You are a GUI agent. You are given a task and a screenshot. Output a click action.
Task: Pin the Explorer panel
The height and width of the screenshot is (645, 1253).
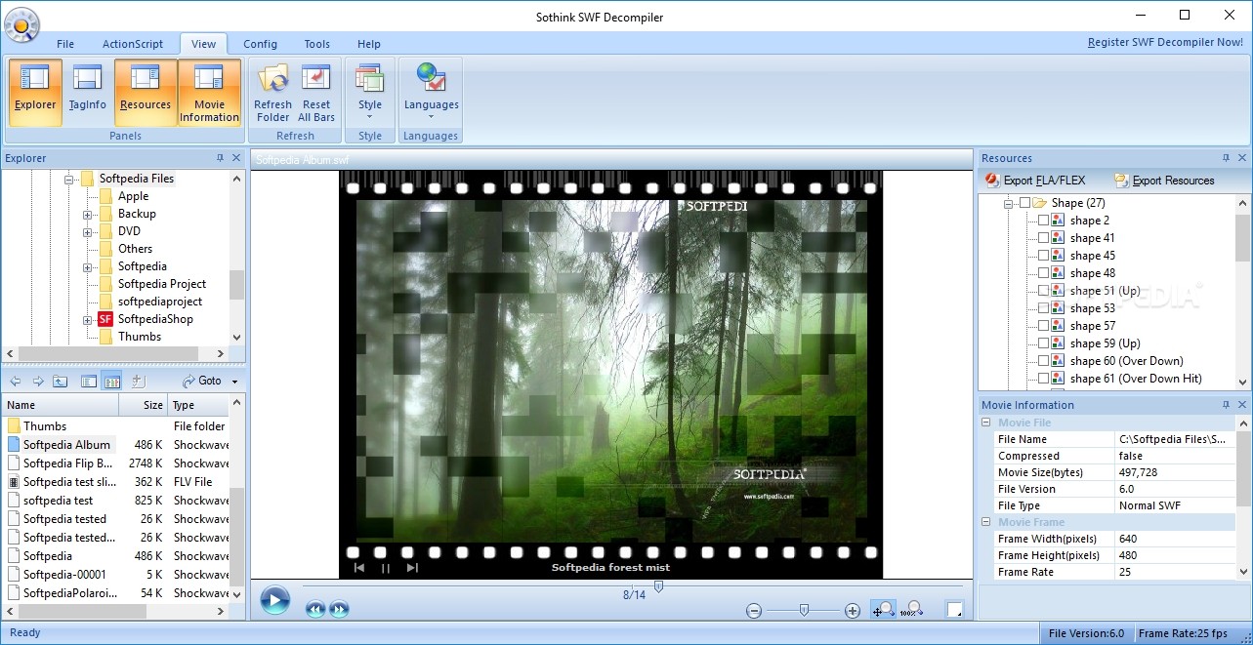click(x=220, y=158)
